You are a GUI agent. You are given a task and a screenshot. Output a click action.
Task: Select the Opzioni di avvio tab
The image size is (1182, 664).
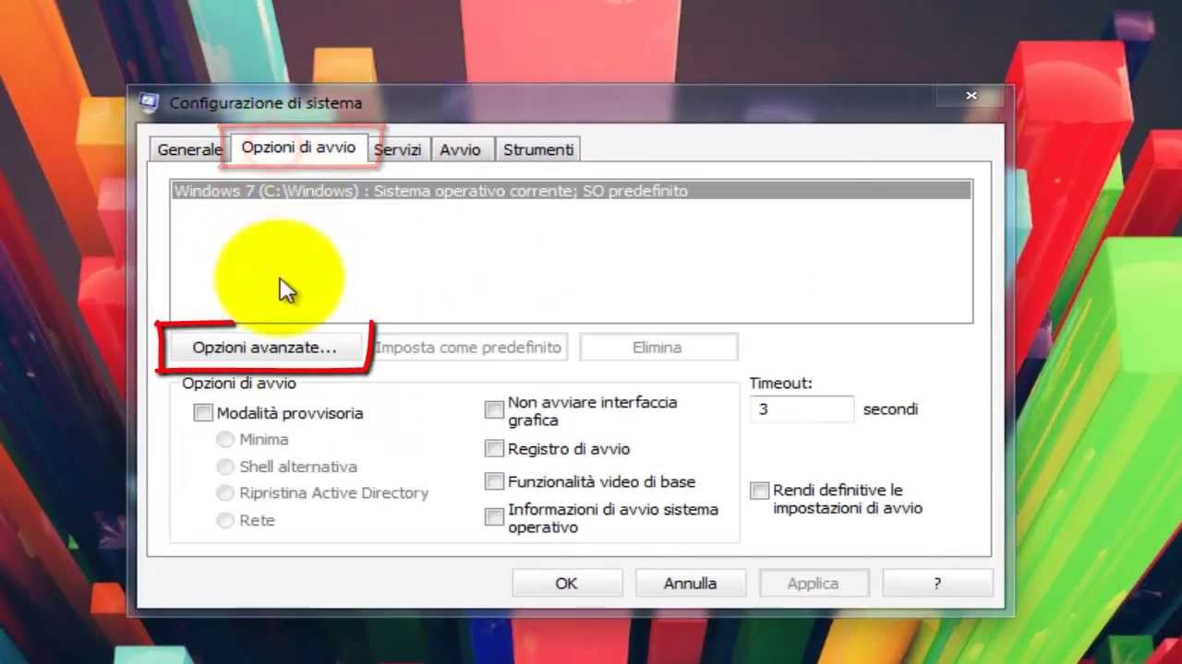tap(298, 148)
